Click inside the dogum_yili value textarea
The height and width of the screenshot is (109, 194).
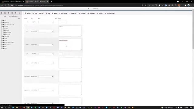[70, 76]
